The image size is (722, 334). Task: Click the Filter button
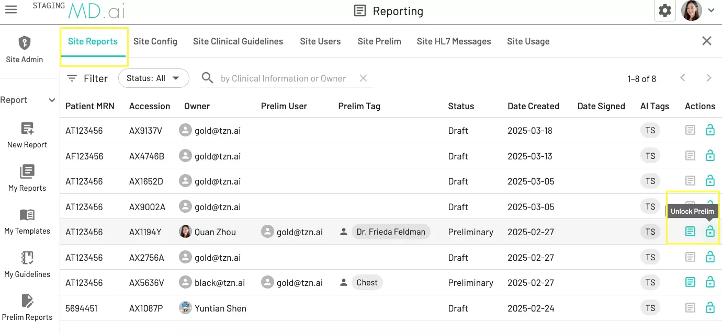point(87,78)
